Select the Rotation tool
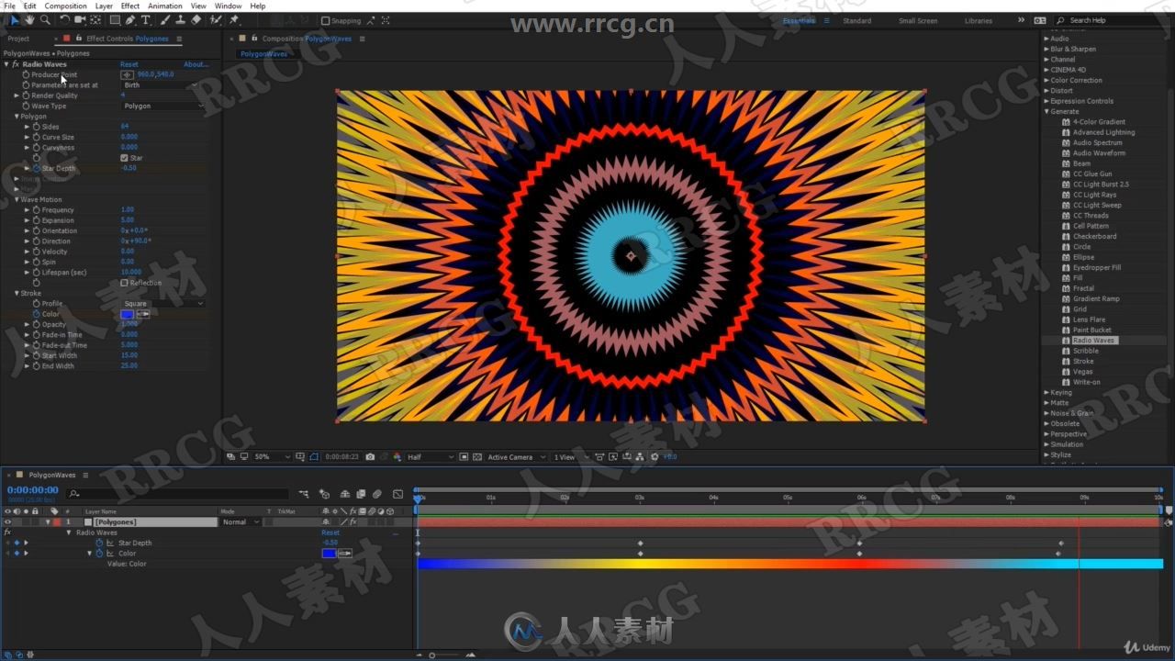This screenshot has width=1175, height=661. pos(65,19)
